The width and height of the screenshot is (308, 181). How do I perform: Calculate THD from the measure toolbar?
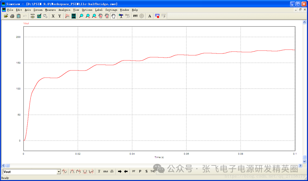coord(153,171)
